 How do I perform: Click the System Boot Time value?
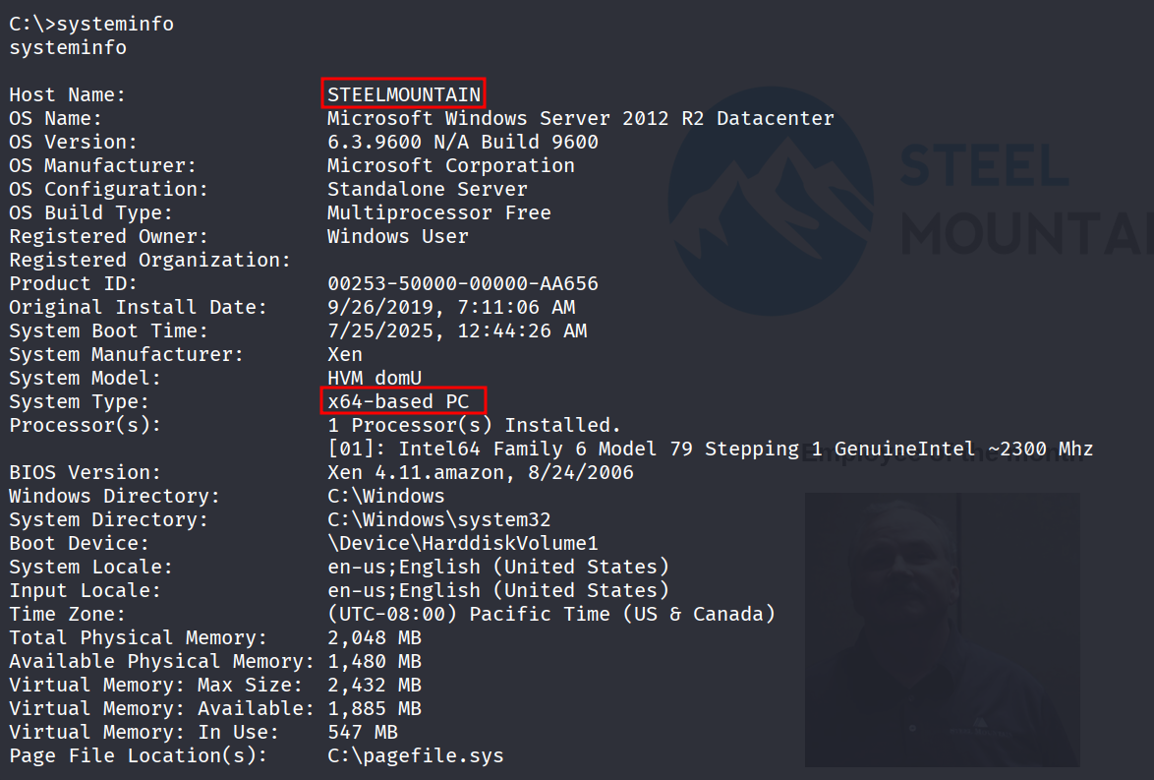tap(457, 330)
